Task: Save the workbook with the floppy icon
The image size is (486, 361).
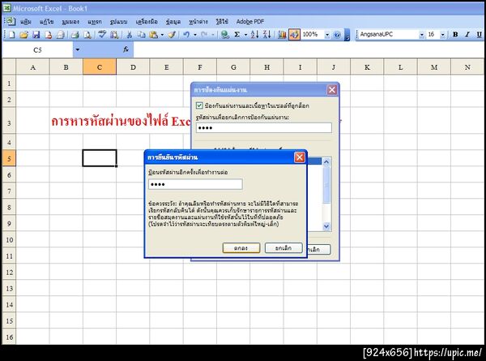Action: tap(36, 34)
